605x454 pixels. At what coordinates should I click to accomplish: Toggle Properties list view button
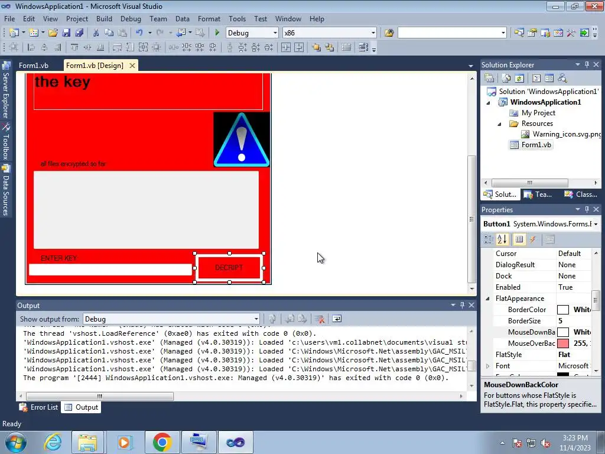pos(519,240)
